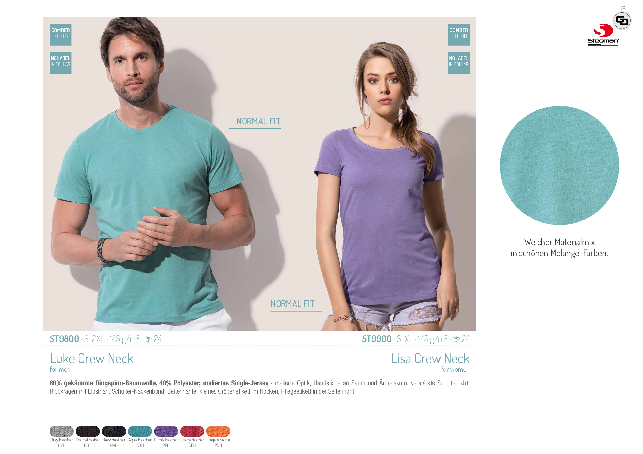Click the round aqua fabric texture sample
The width and height of the screenshot is (643, 454).
pyautogui.click(x=559, y=166)
